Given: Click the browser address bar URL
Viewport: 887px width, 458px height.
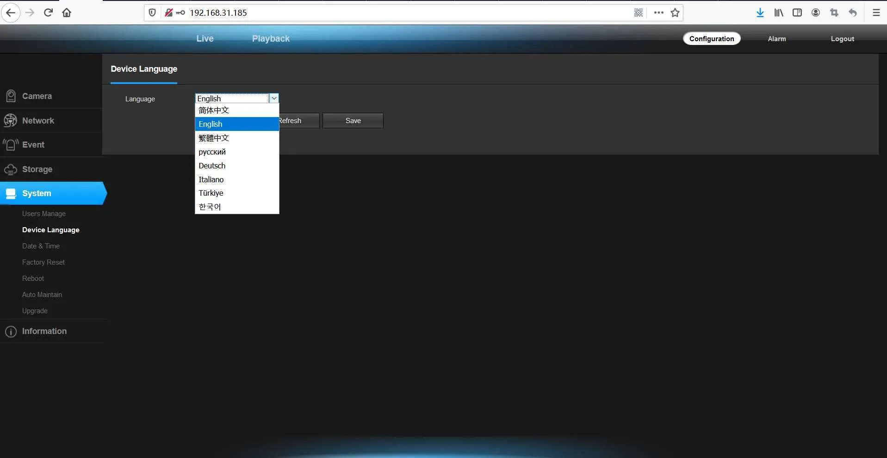Looking at the screenshot, I should point(218,12).
